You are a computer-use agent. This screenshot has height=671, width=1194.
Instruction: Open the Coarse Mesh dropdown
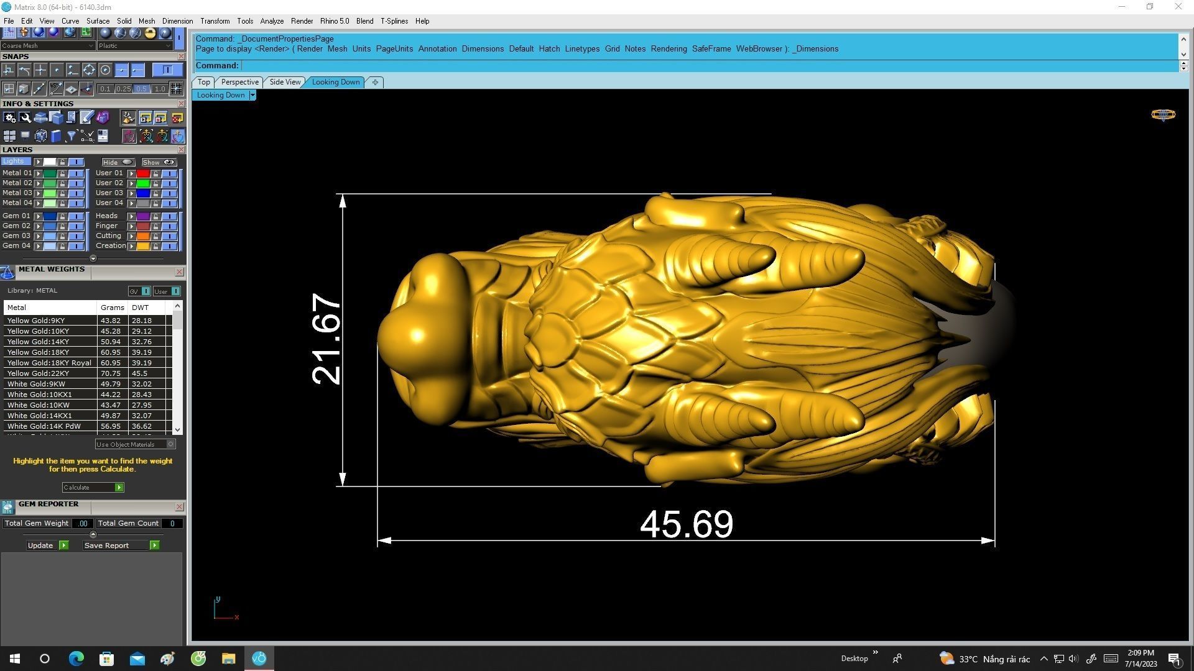click(x=47, y=45)
